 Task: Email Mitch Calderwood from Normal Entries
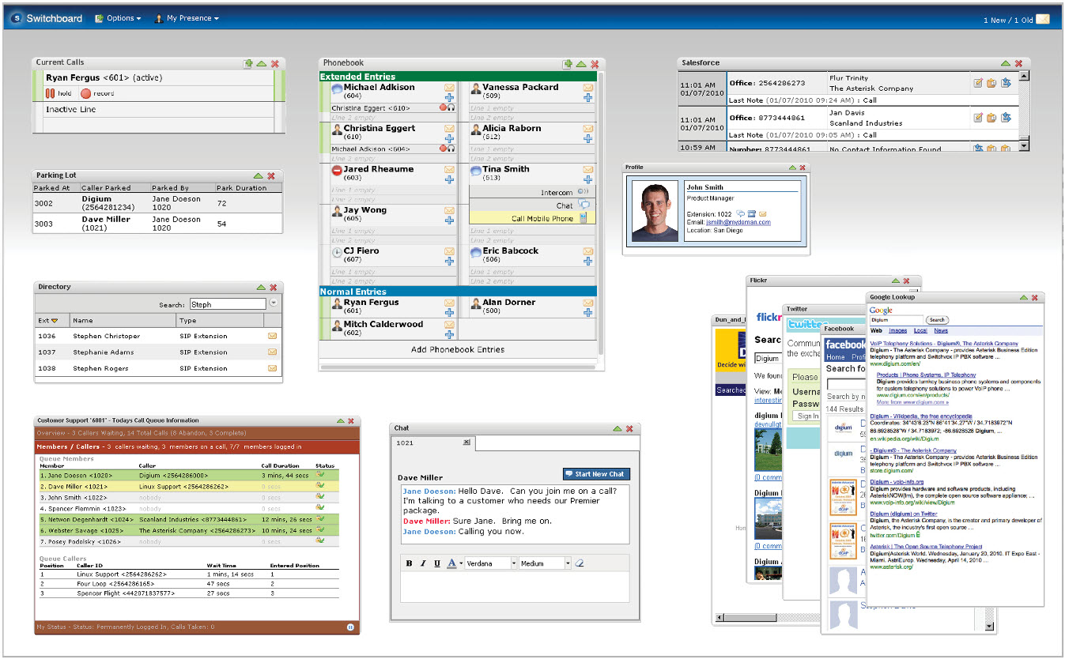[x=449, y=325]
